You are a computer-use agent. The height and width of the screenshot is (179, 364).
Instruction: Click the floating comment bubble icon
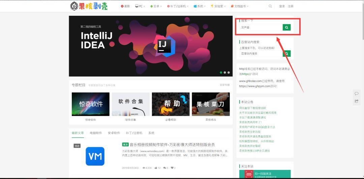357,93
